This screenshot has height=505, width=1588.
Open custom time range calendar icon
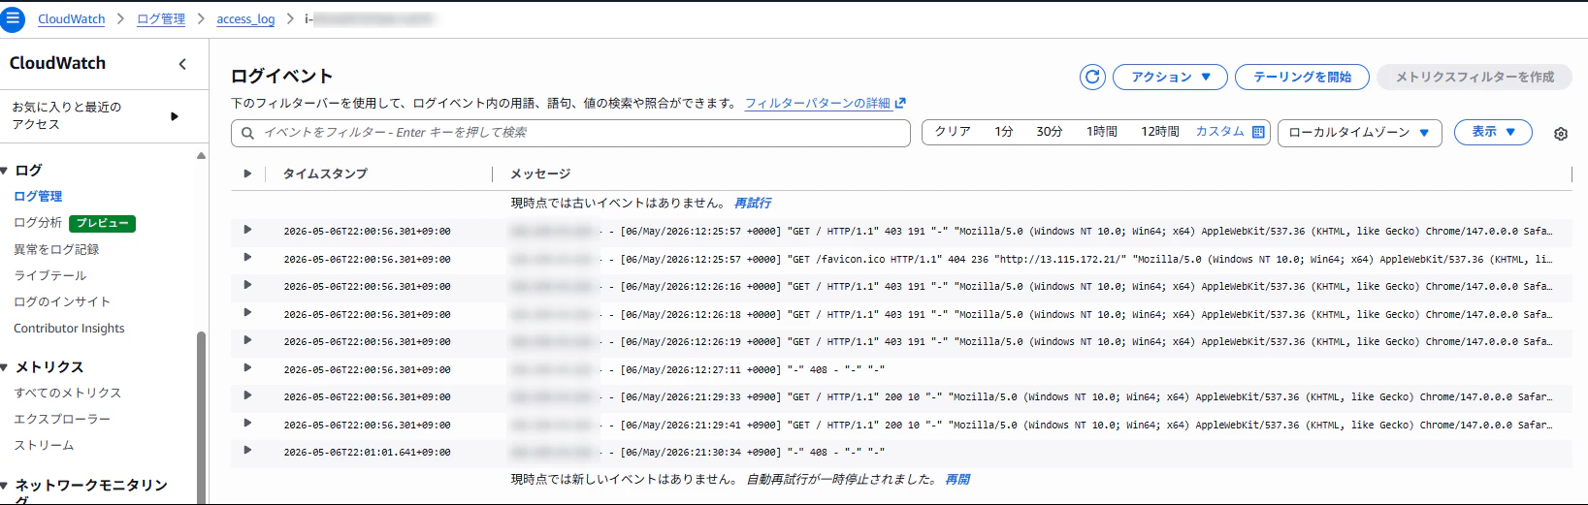point(1258,132)
